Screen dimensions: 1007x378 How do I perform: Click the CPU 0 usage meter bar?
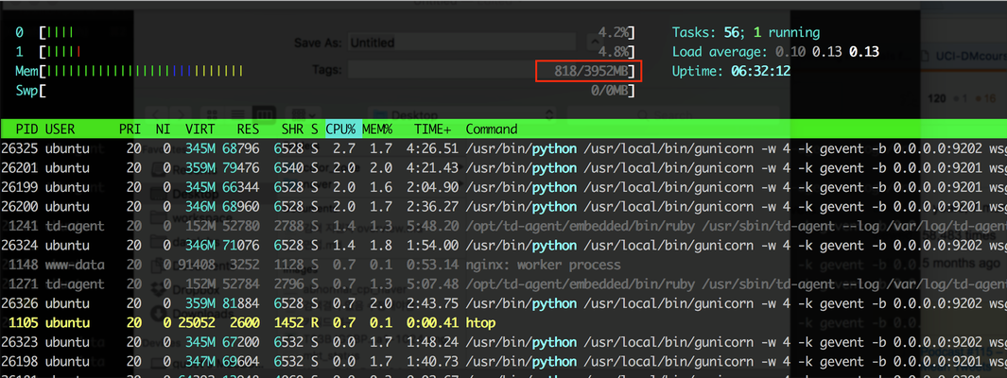click(x=337, y=32)
